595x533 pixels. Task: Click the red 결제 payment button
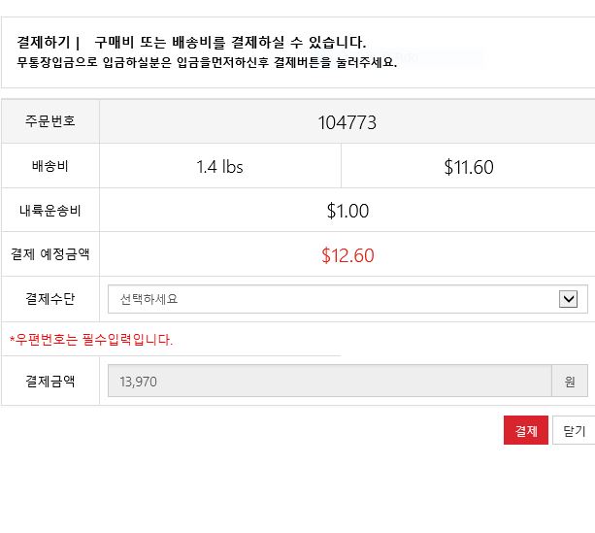(526, 430)
